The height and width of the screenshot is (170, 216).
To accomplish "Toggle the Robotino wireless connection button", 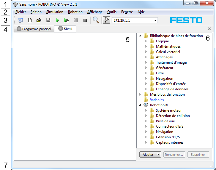I will click(x=106, y=20).
